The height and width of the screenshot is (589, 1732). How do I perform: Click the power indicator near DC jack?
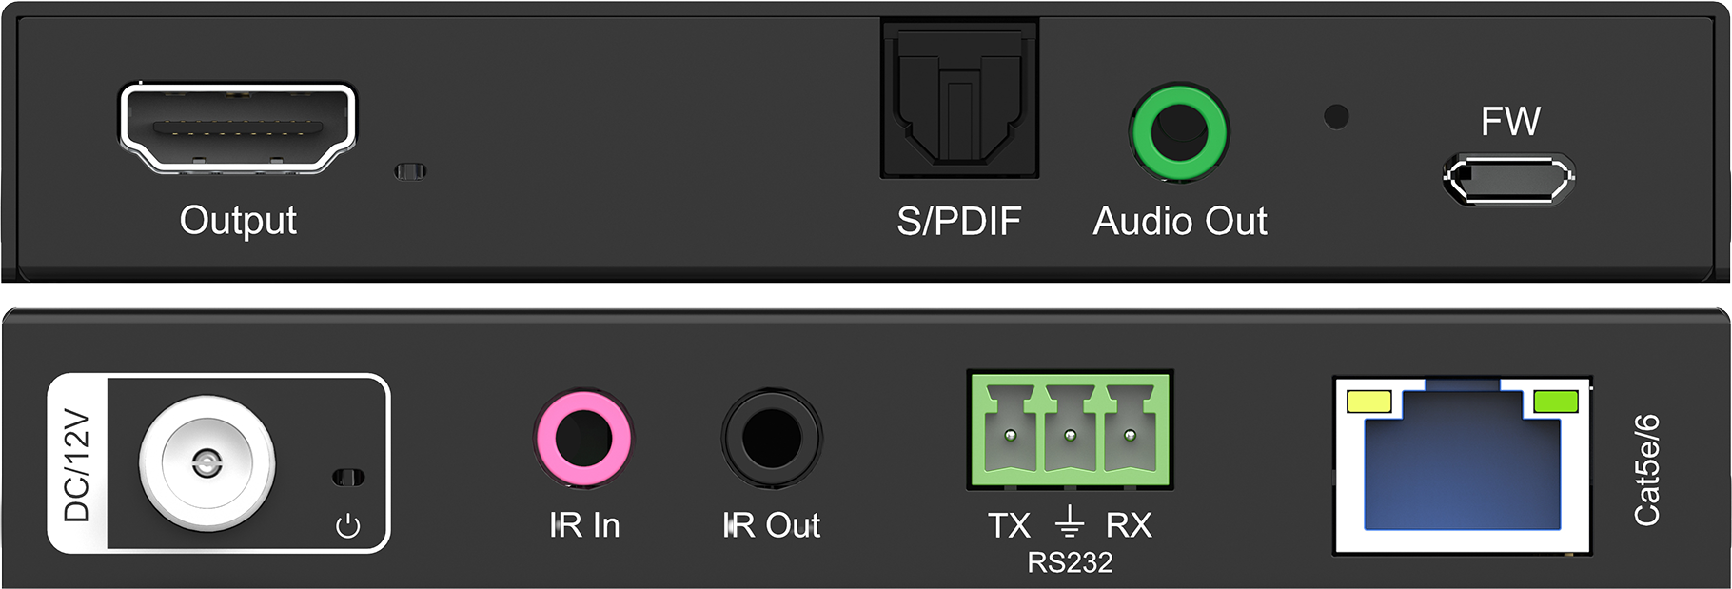coord(348,477)
